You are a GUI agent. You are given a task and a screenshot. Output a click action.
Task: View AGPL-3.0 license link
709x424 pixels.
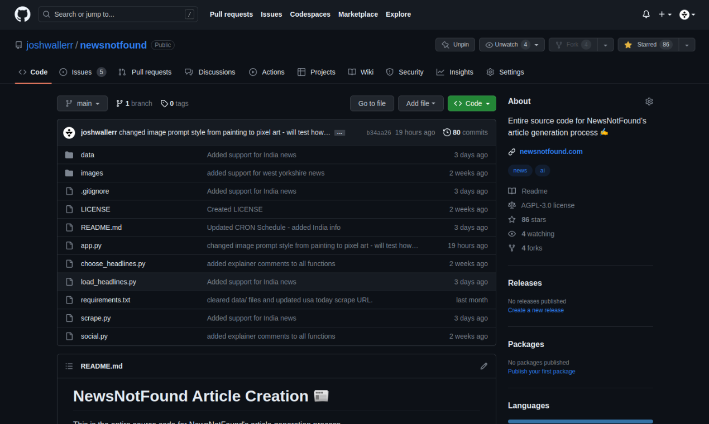(x=542, y=205)
